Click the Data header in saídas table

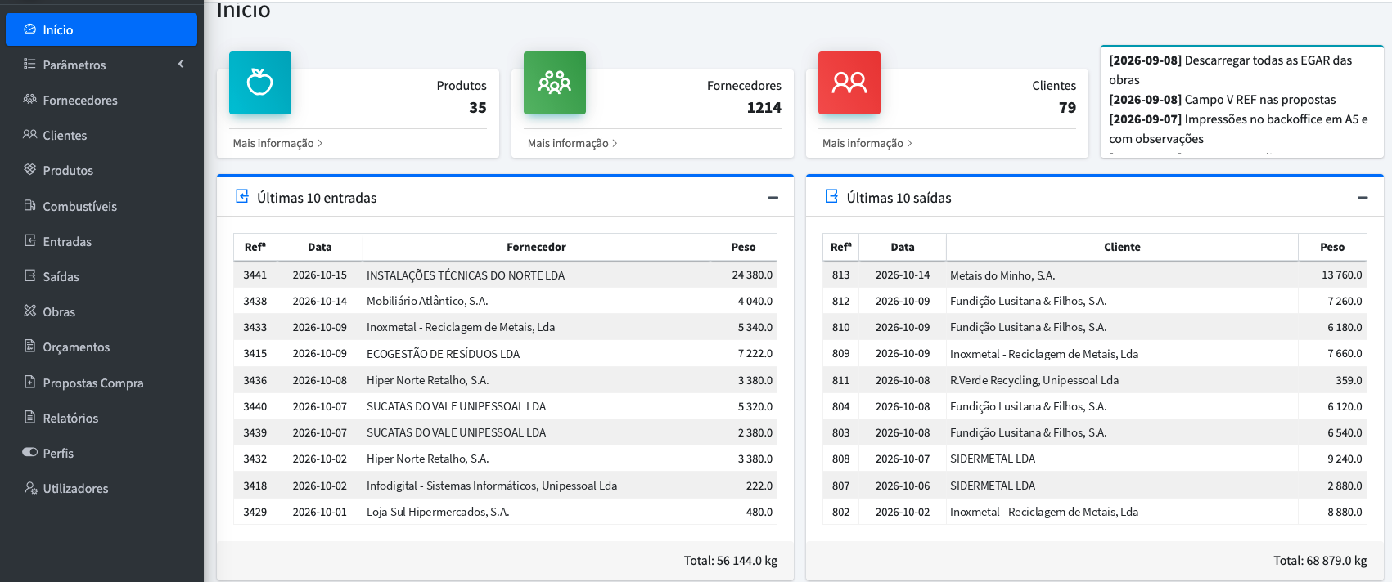(903, 247)
